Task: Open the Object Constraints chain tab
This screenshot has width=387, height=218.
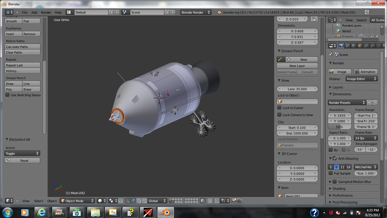Action: point(366,46)
